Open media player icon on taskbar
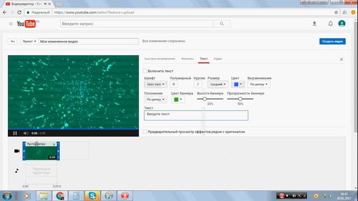This screenshot has width=358, height=201. (x=27, y=196)
